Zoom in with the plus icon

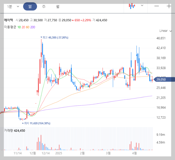pyautogui.click(x=169, y=6)
